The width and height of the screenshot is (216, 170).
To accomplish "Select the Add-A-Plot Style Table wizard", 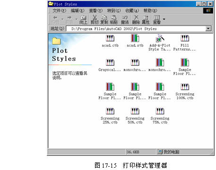I will tap(160, 43).
